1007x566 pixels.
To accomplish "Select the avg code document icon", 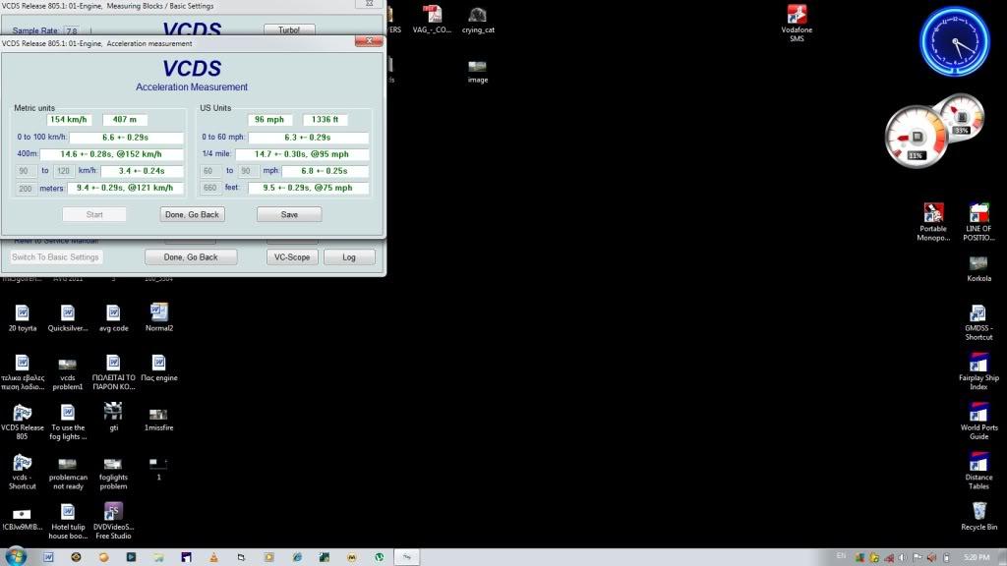I will (114, 318).
